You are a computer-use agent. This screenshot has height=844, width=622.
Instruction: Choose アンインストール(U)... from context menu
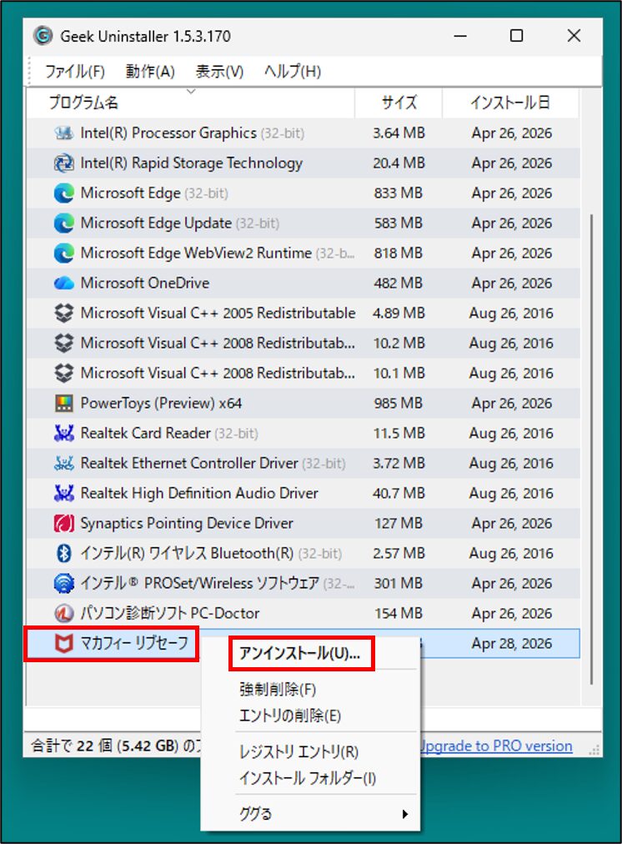[x=299, y=654]
